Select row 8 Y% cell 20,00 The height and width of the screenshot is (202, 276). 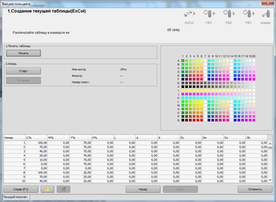click(x=81, y=173)
